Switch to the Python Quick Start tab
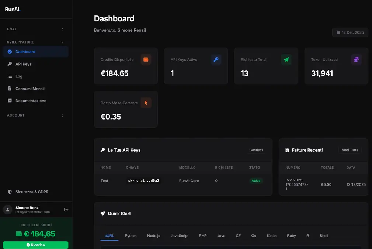 (131, 236)
